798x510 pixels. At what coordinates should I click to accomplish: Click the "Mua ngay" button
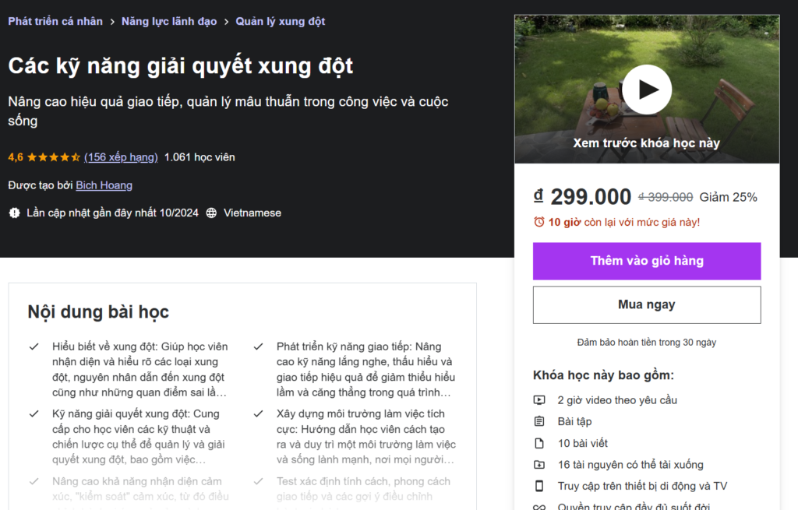pyautogui.click(x=646, y=304)
